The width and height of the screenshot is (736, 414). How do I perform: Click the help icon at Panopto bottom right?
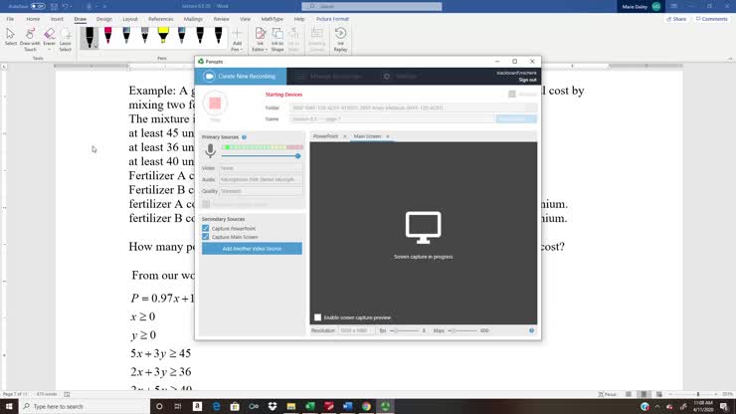pos(532,330)
